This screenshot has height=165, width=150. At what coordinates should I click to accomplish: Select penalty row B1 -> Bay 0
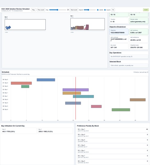(x=113, y=141)
